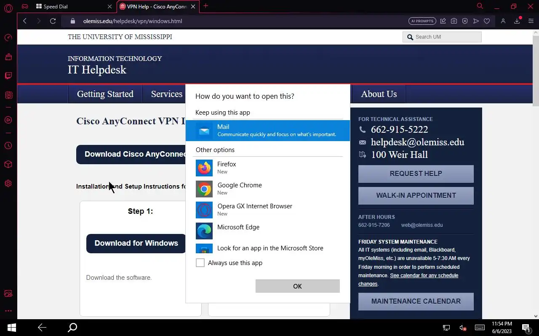Click the muted volume tray icon
Screen dimensions: 539x336
pos(463,328)
